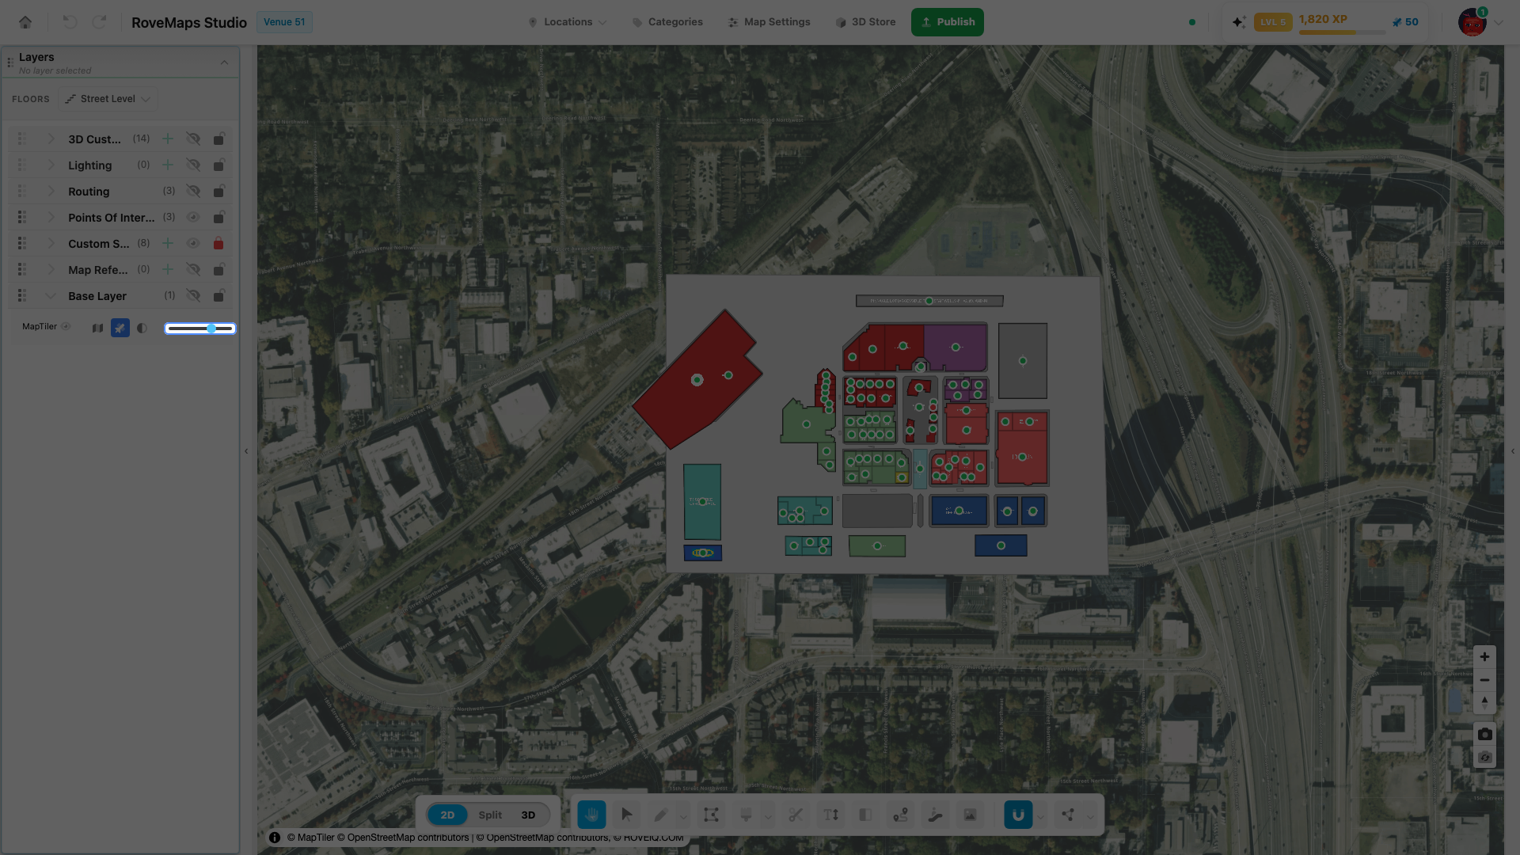Open the Street Level floor dropdown
This screenshot has width=1520, height=855.
tap(108, 99)
